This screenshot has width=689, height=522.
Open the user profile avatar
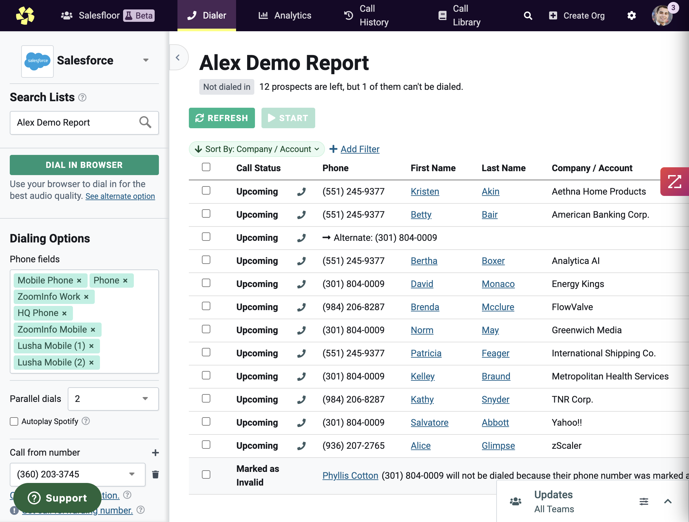point(662,16)
